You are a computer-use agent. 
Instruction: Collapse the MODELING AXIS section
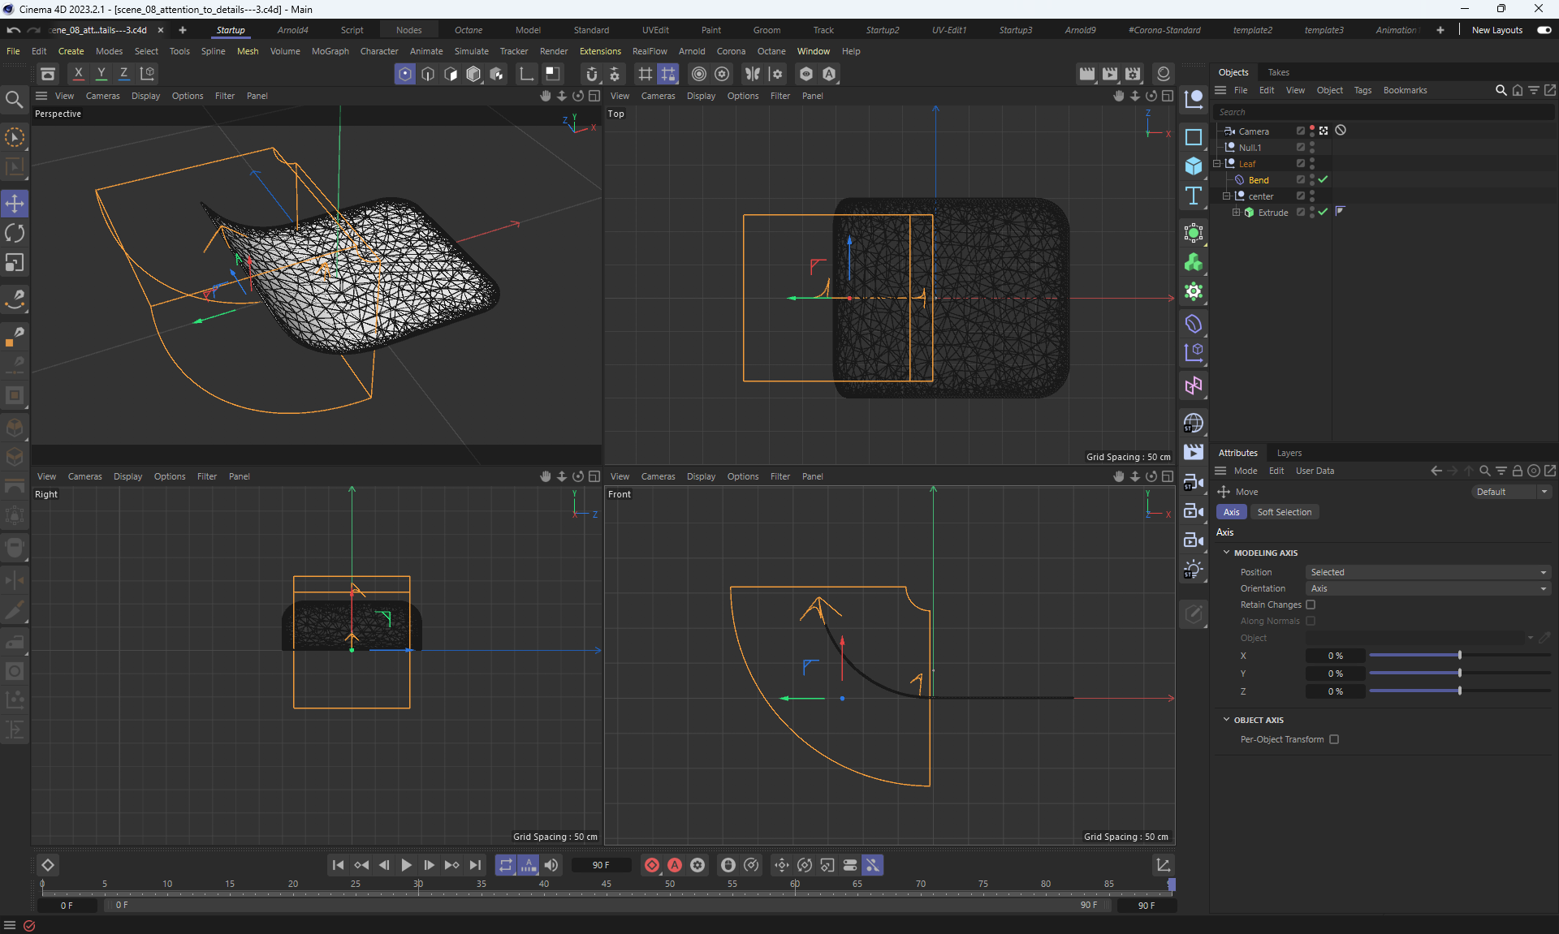pyautogui.click(x=1226, y=553)
